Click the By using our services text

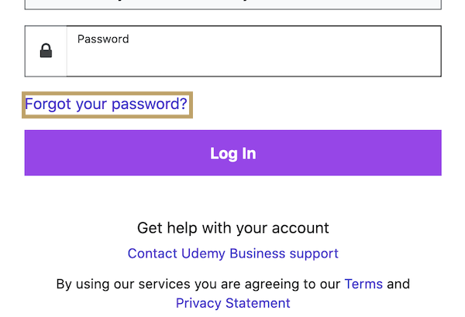(199, 284)
